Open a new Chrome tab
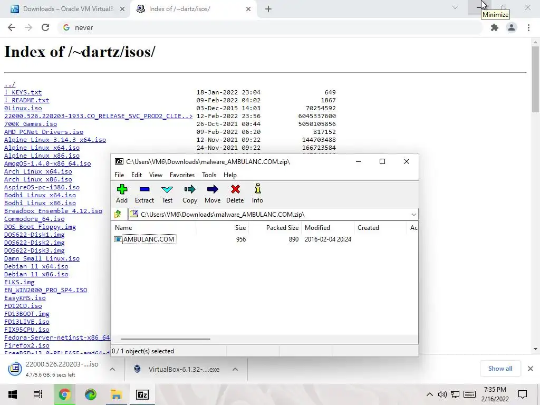 [x=268, y=9]
